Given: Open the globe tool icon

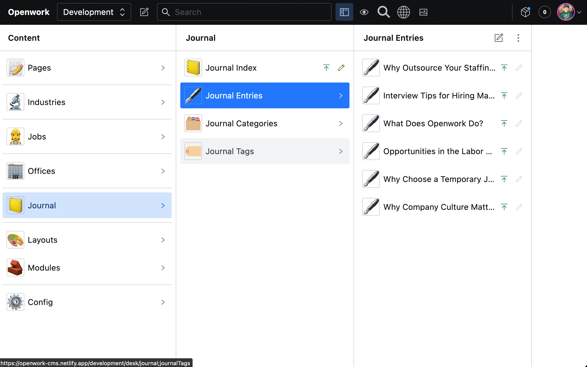Looking at the screenshot, I should [403, 12].
